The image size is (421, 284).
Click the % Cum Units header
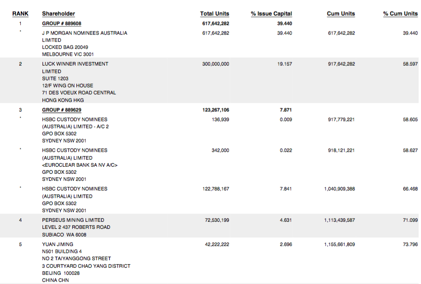pyautogui.click(x=400, y=14)
